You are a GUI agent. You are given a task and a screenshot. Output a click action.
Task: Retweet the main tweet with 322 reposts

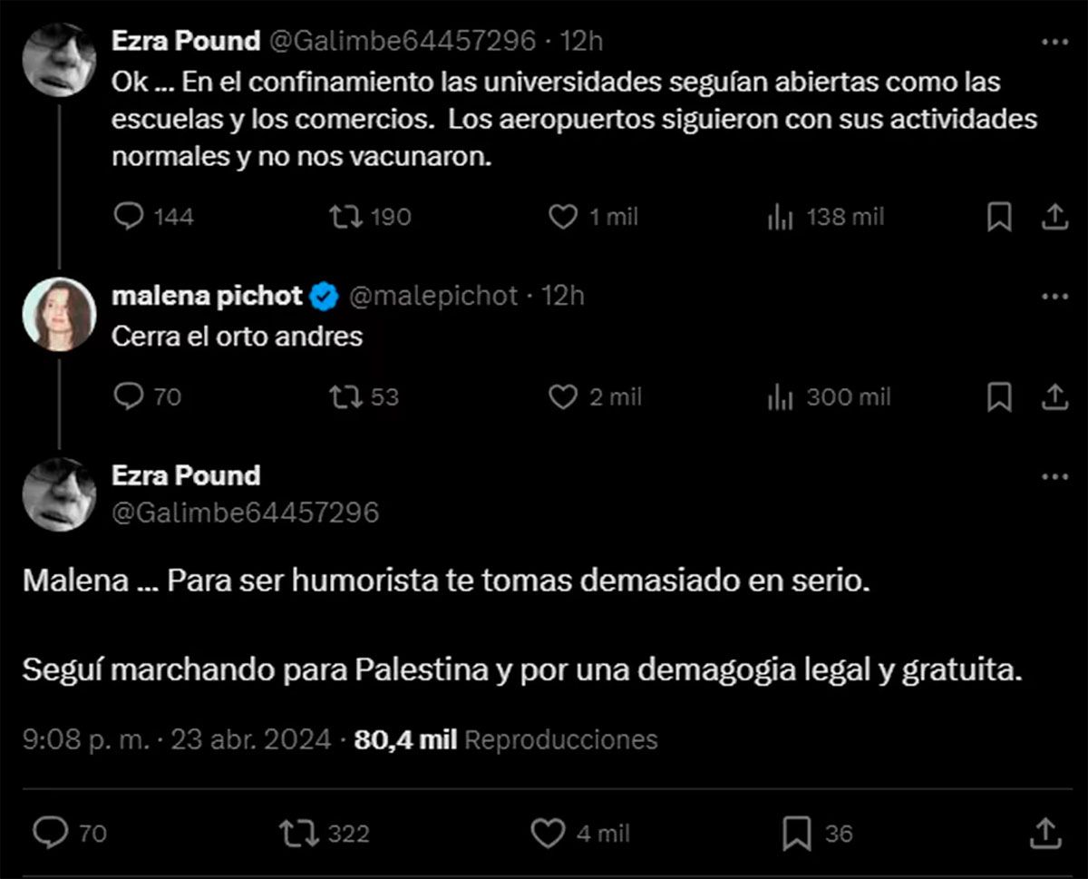point(296,833)
